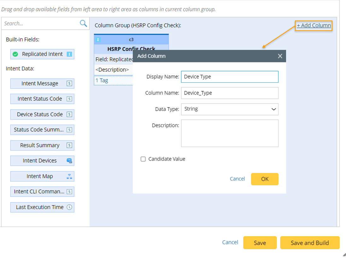Click the Intent Map topology icon

point(69,177)
